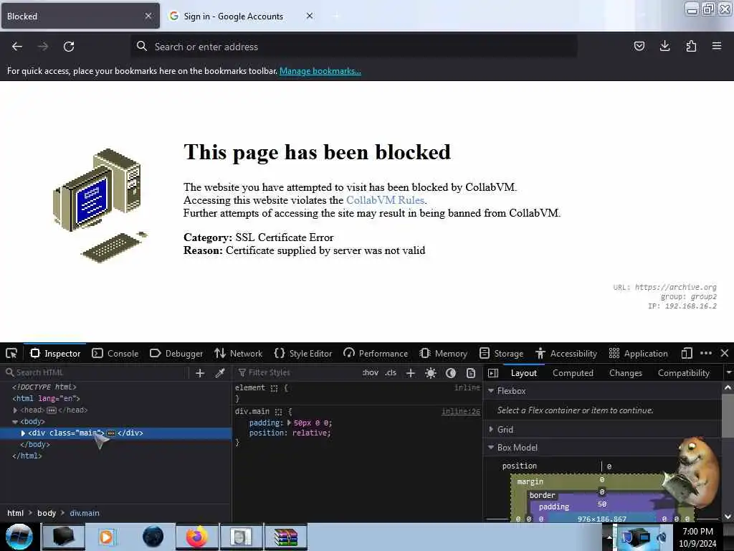Collapse the Flexbox section
The image size is (734, 551).
pyautogui.click(x=491, y=391)
